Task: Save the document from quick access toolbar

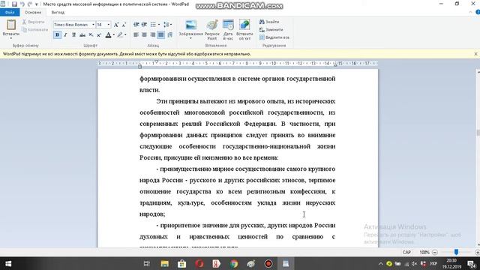Action: tap(14, 4)
